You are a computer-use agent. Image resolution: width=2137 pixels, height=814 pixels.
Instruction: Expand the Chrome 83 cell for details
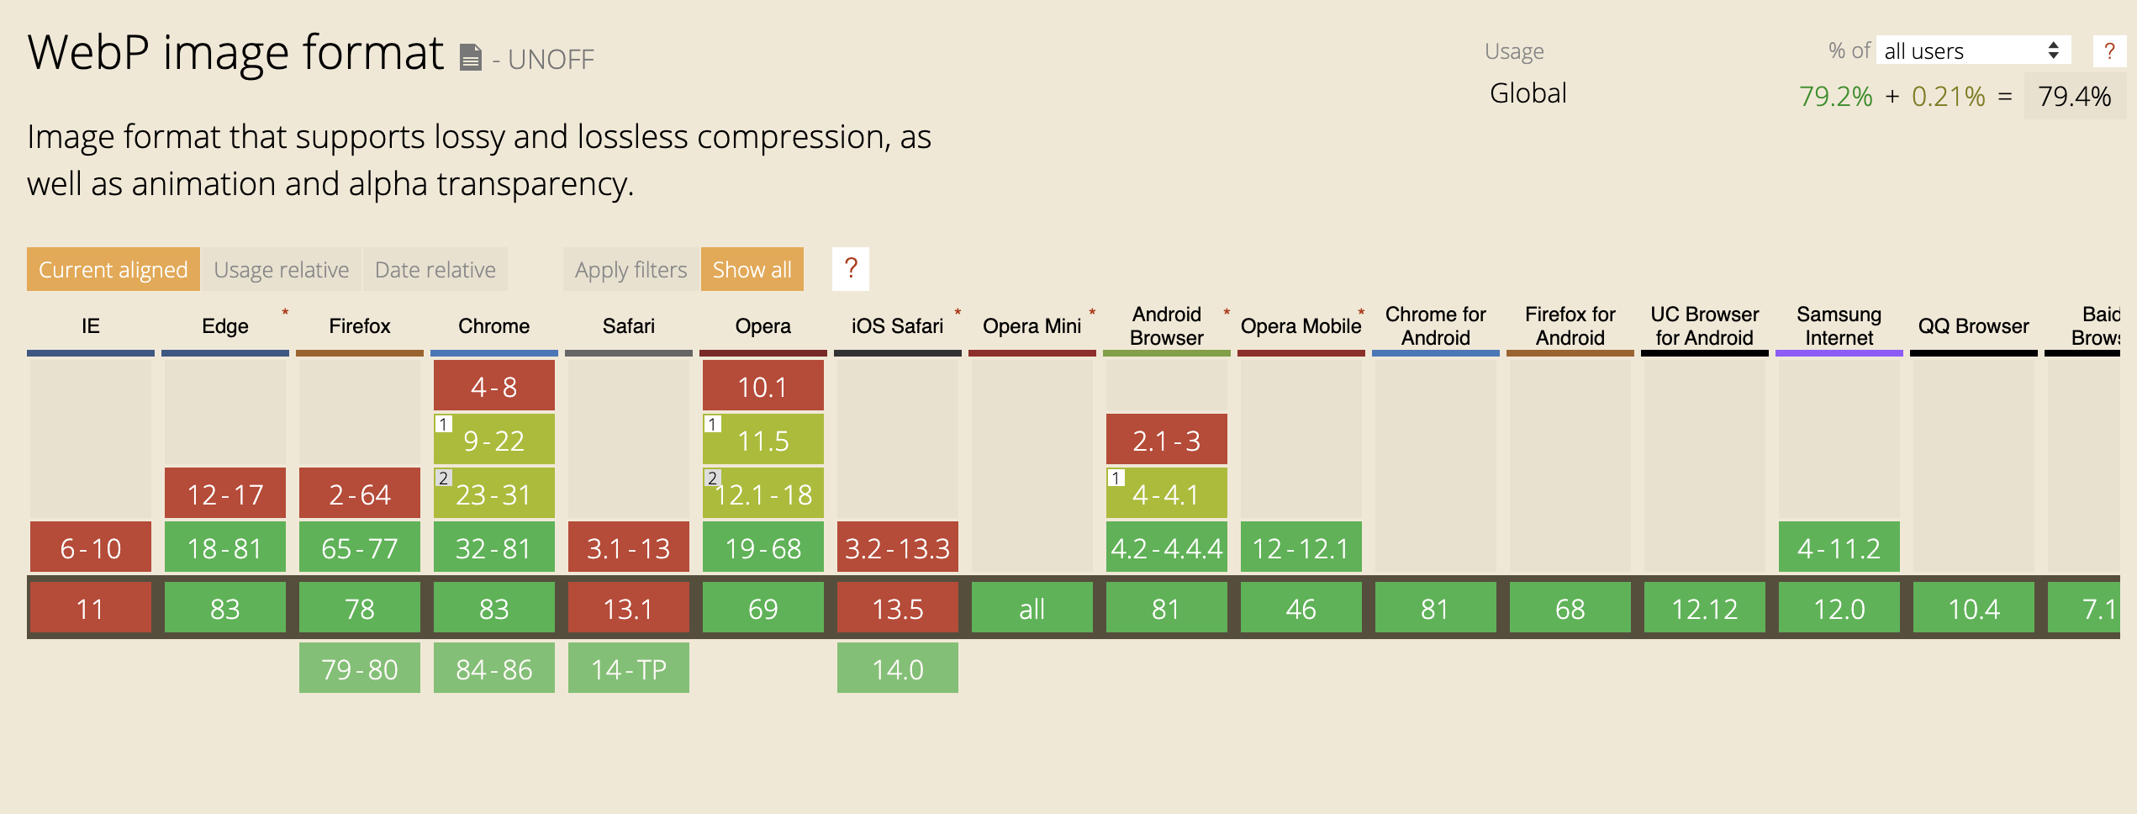click(x=493, y=607)
